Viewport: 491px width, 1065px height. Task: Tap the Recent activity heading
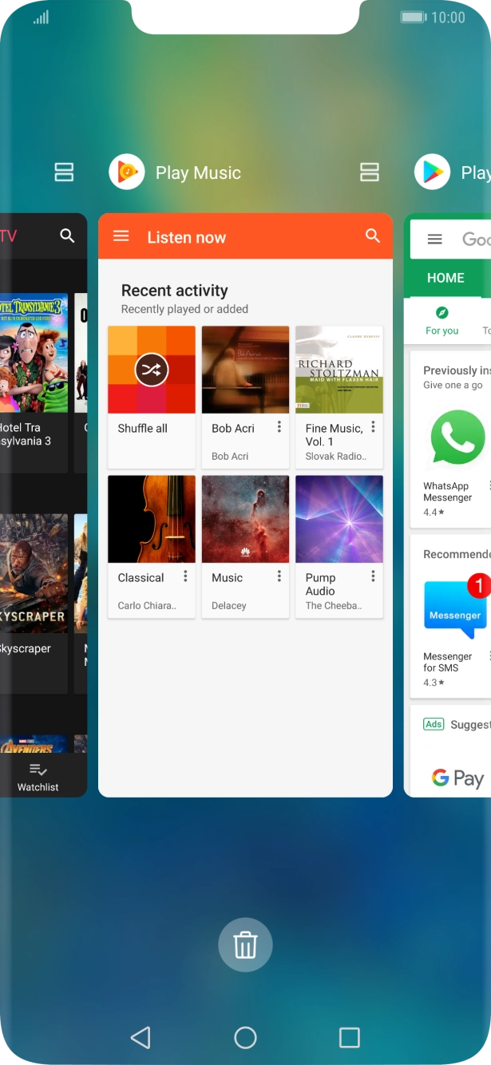(x=175, y=291)
